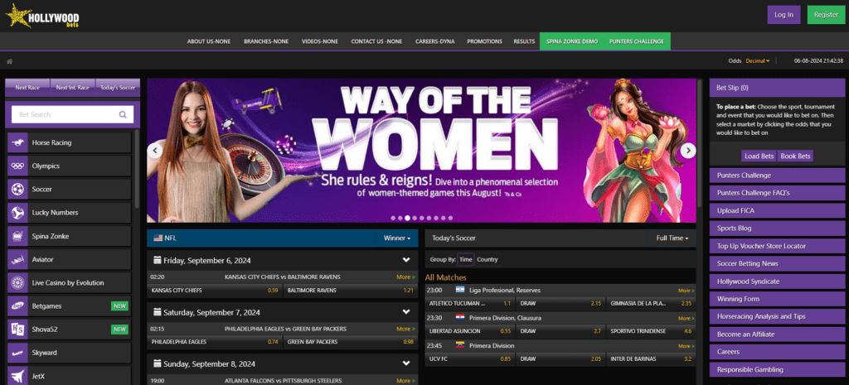849x385 pixels.
Task: Open the Responsible Gambling link
Action: click(x=777, y=370)
